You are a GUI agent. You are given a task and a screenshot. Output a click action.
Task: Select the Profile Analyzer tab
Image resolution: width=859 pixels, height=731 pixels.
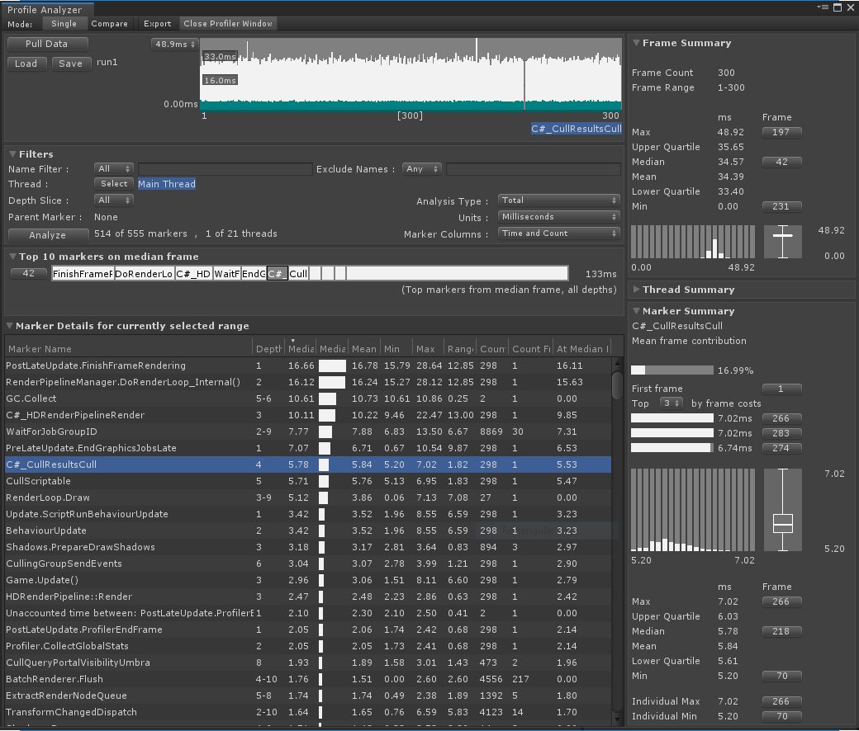tap(45, 7)
